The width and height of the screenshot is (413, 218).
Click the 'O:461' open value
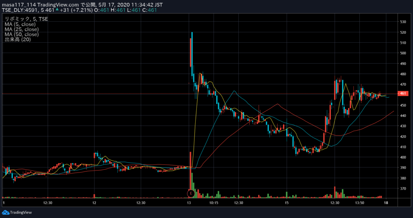coord(101,10)
